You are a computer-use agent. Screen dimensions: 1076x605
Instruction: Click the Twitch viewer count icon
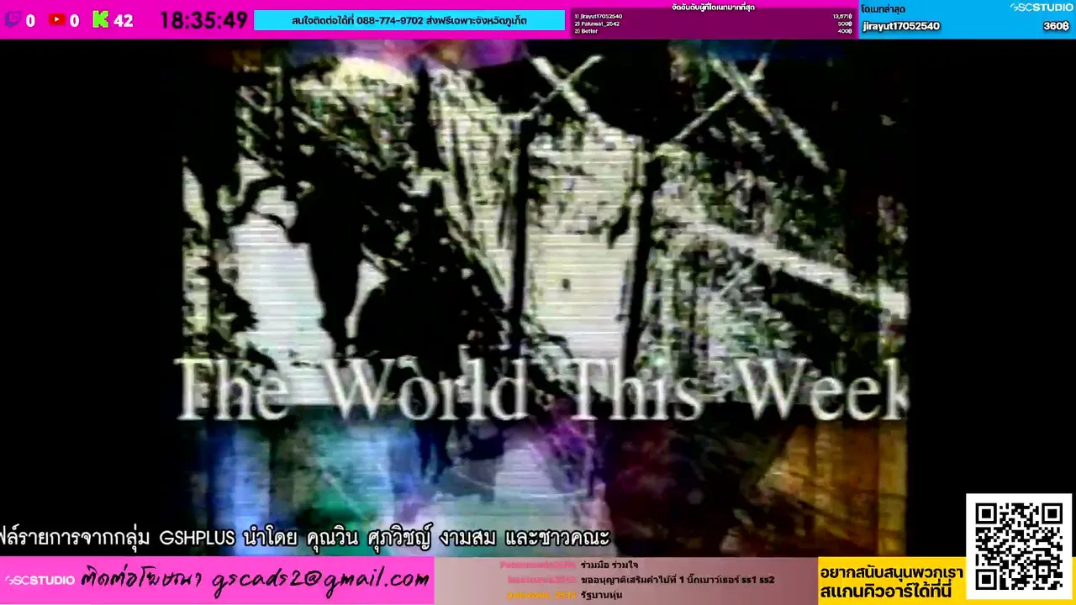13,19
